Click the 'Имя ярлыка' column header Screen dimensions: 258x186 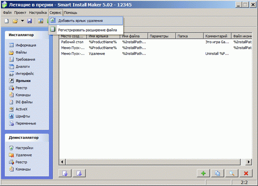pos(104,36)
